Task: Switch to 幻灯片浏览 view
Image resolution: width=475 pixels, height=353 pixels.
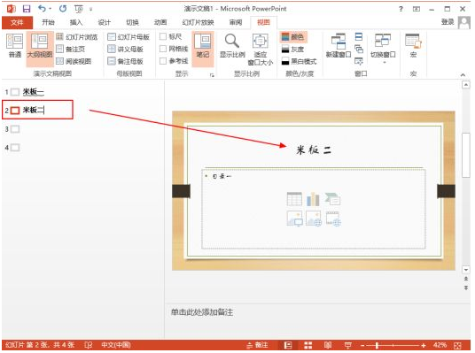Action: pyautogui.click(x=77, y=37)
